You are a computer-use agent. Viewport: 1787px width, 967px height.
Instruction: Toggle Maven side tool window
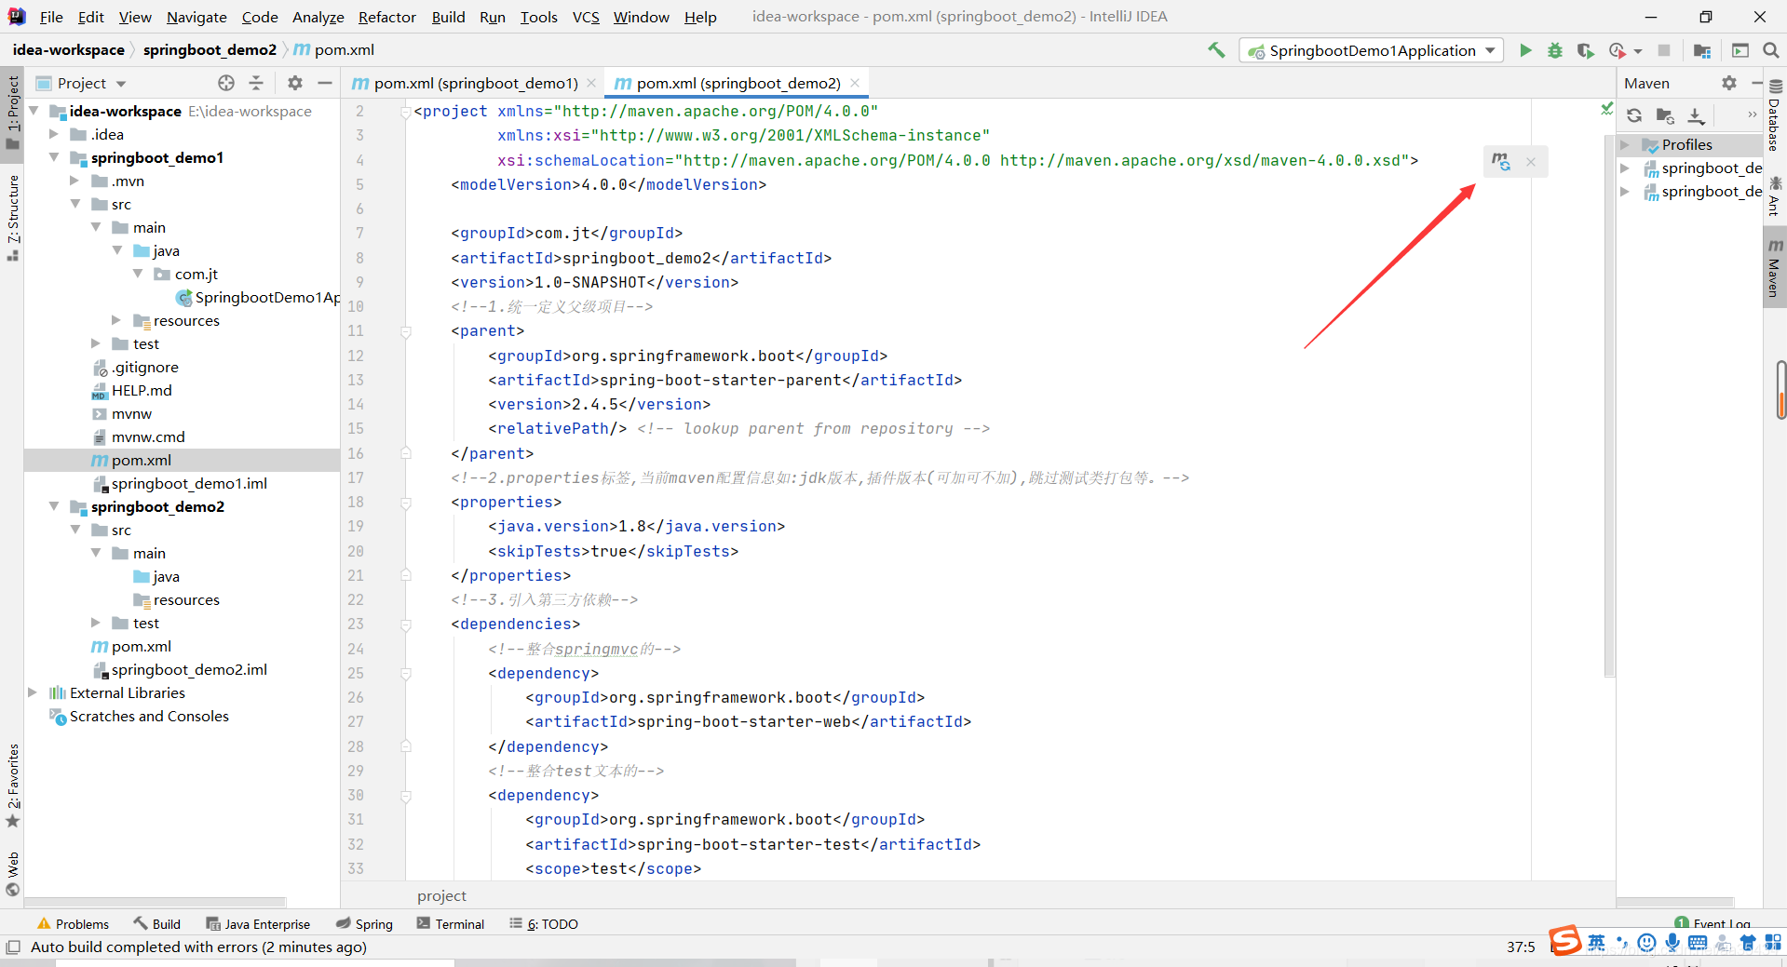click(x=1775, y=268)
